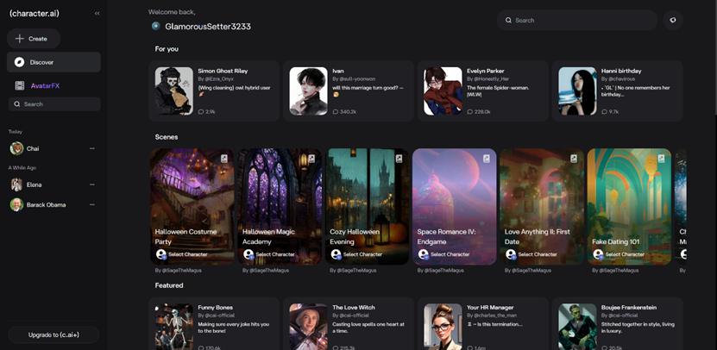
Task: Click the Discover compass icon
Action: point(19,62)
